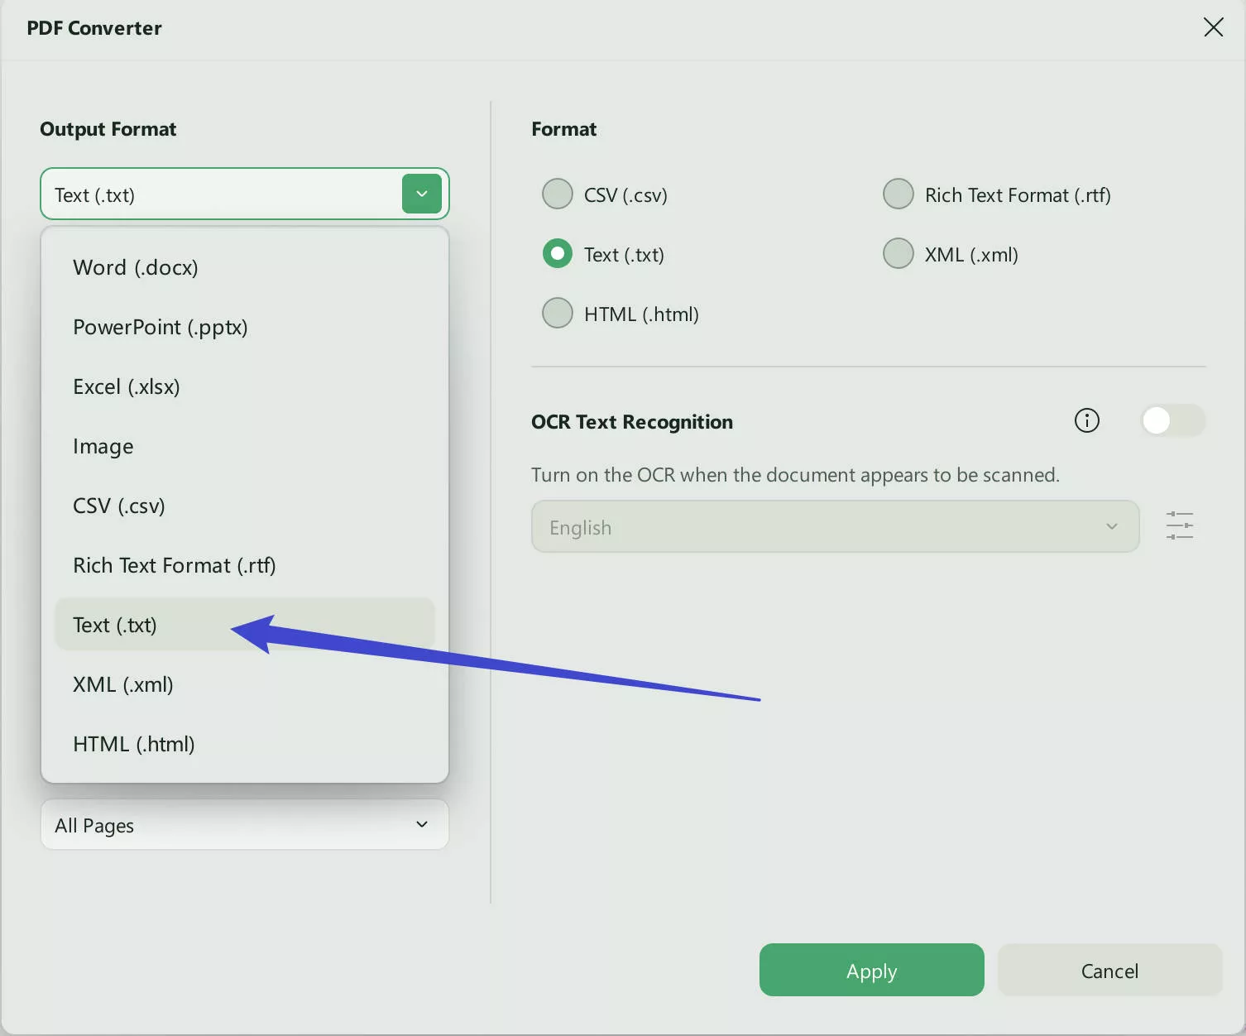Pick PowerPoint (.pptx) output format
The image size is (1246, 1036).
coord(161,327)
